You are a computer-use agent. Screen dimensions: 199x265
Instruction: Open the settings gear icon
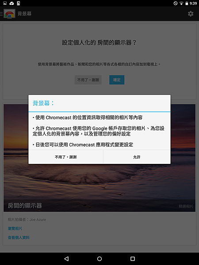click(x=191, y=14)
